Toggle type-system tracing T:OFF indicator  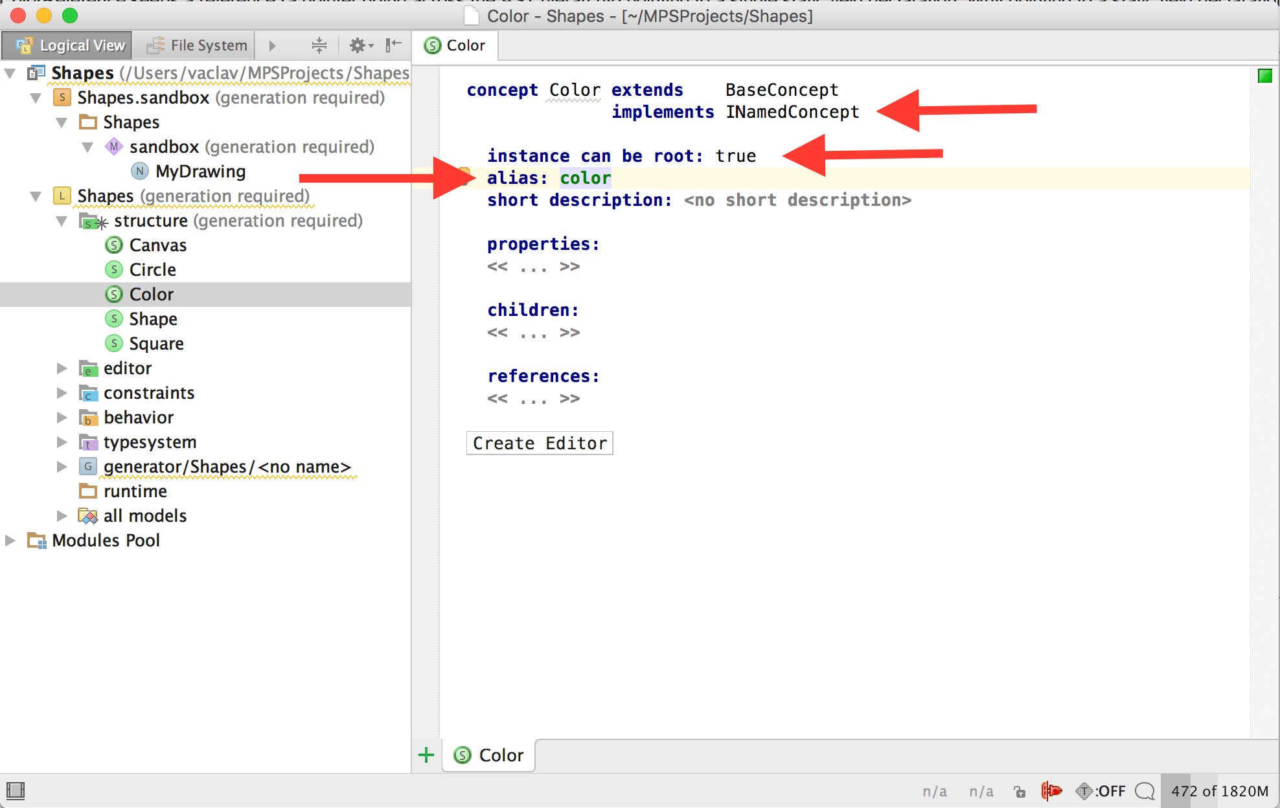1101,791
